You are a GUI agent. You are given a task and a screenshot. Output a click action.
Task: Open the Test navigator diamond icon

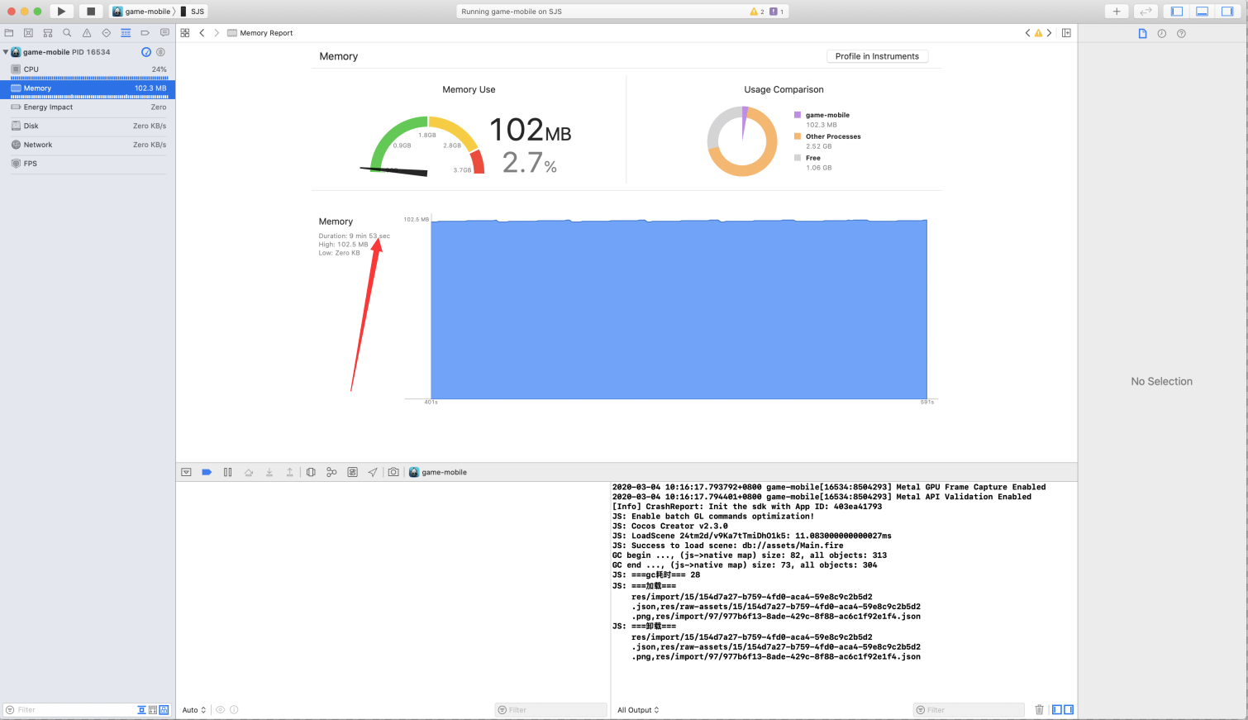pyautogui.click(x=106, y=33)
